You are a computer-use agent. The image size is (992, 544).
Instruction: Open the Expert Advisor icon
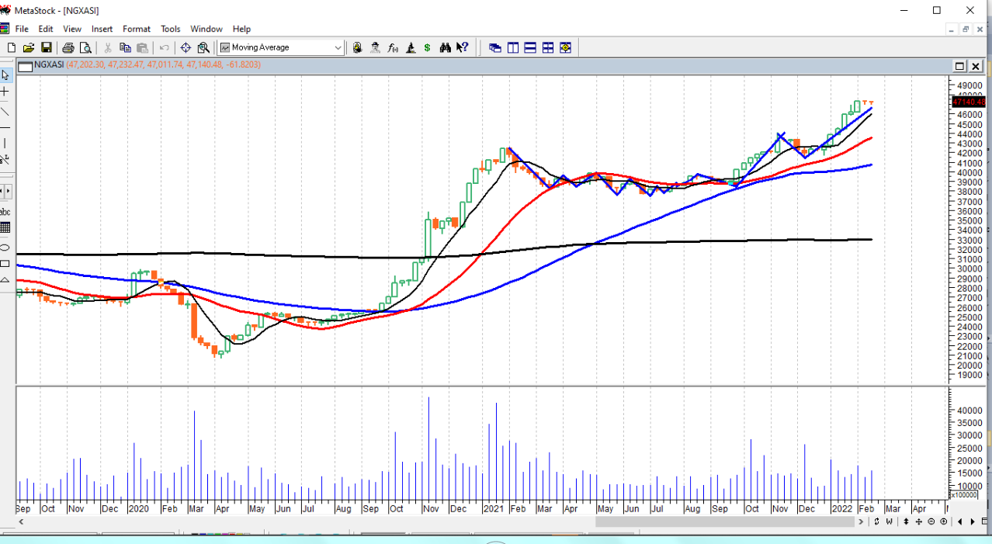357,47
